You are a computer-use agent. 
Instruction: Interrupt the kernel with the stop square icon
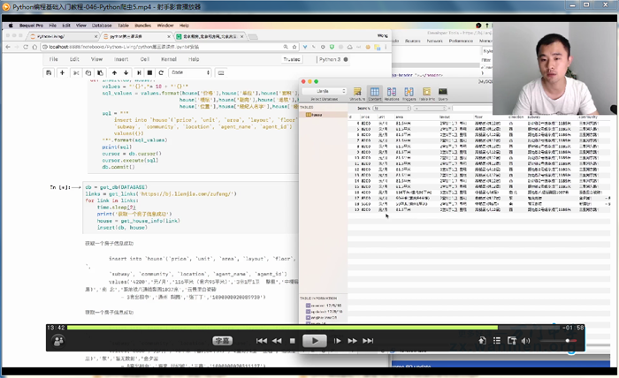(149, 73)
